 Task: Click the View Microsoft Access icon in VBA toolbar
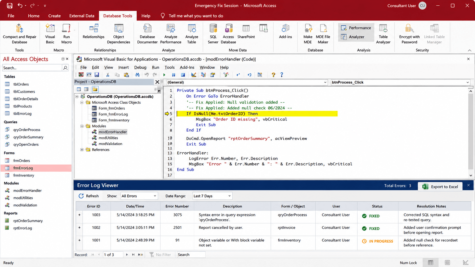click(81, 75)
